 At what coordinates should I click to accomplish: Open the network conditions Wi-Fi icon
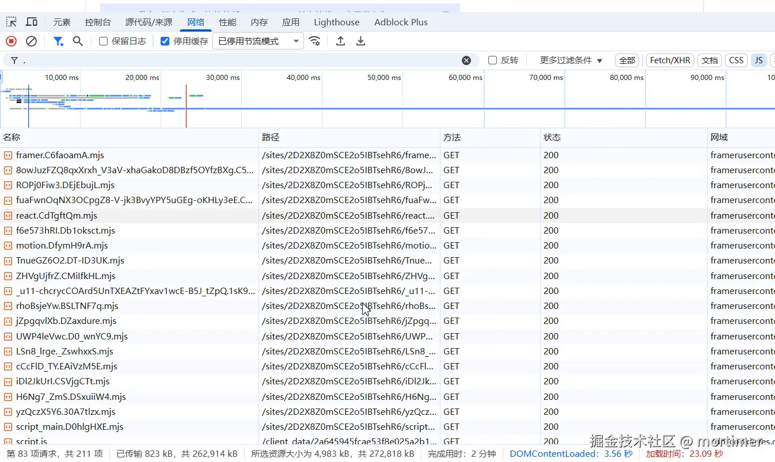coord(314,41)
